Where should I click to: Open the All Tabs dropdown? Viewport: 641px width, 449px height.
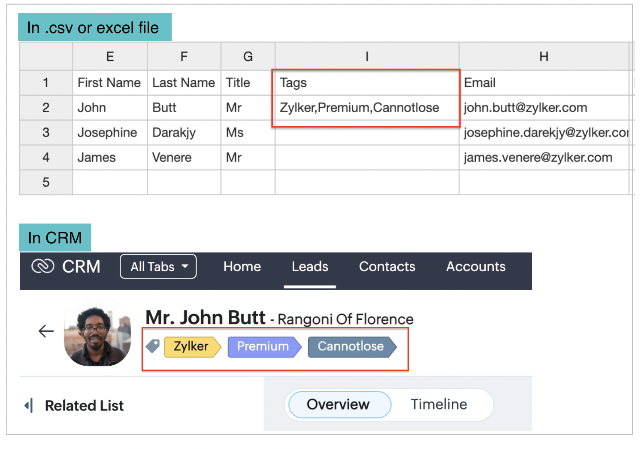(x=158, y=267)
